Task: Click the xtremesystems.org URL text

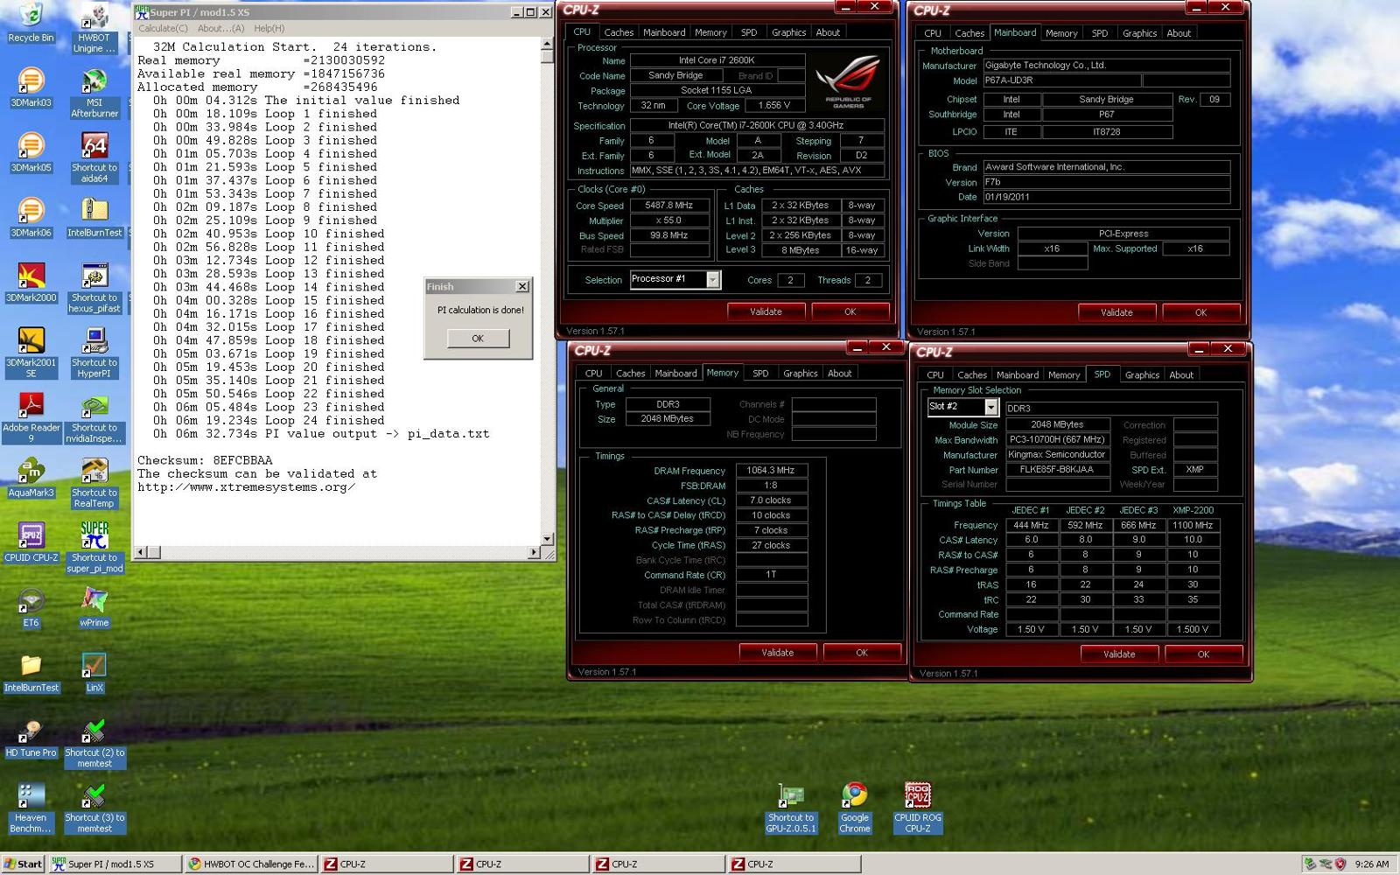Action: coord(246,487)
